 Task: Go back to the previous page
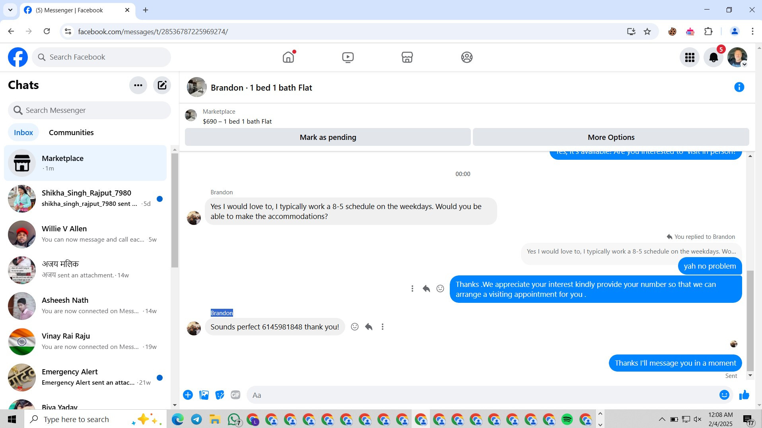[11, 31]
